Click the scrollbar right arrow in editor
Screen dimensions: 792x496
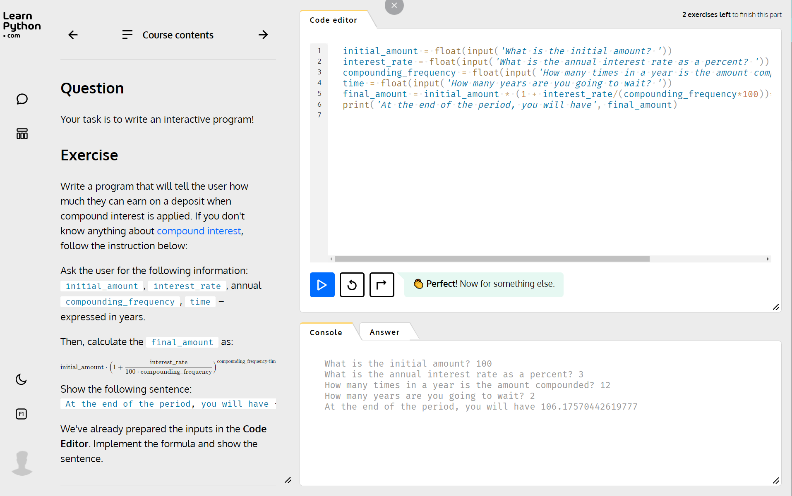[768, 259]
